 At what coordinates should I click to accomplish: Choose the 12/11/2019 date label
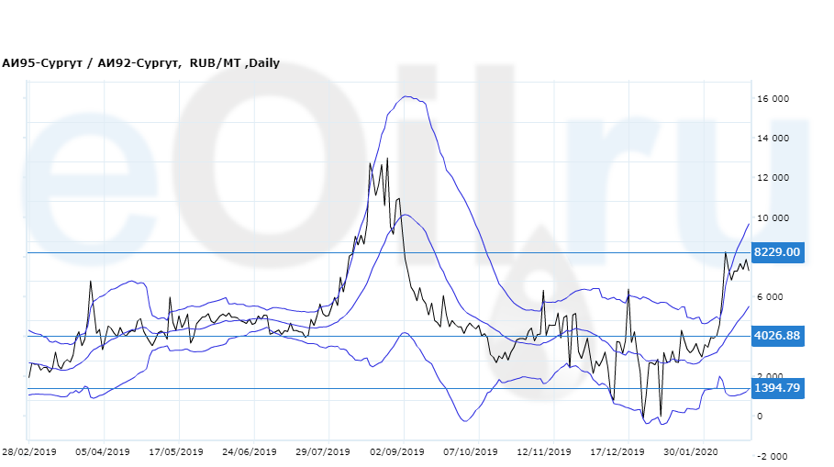coord(544,451)
